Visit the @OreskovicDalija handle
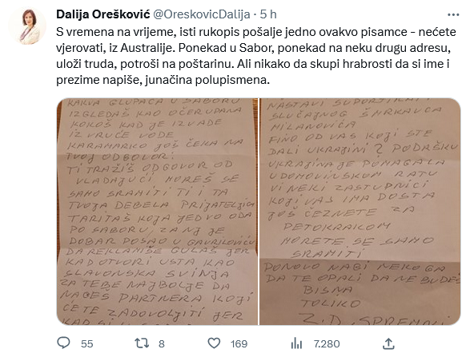Screen dimensions: 474x361 coord(202,14)
